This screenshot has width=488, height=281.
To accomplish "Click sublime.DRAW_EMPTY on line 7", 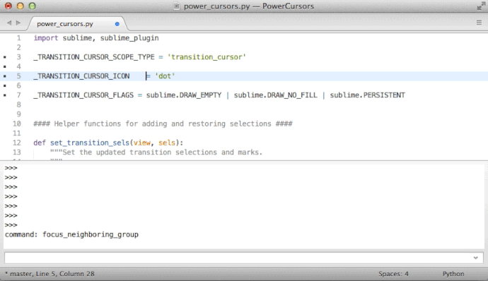I will tap(184, 95).
